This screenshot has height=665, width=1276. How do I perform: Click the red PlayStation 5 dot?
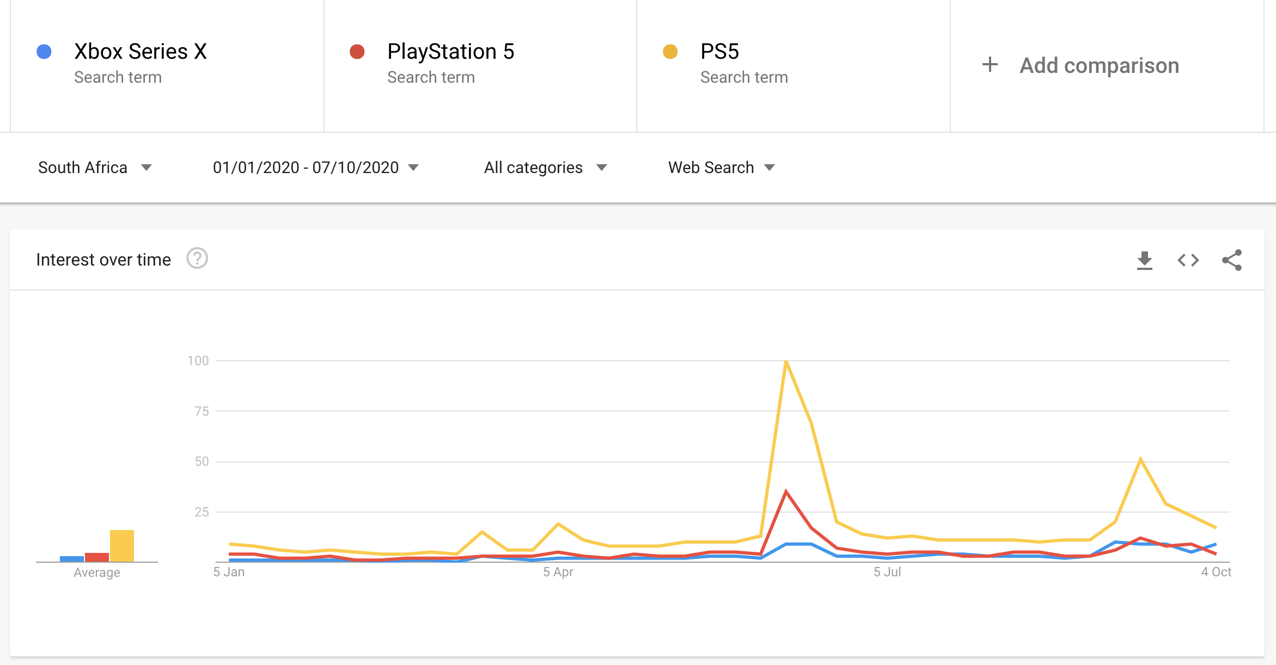[x=357, y=52]
